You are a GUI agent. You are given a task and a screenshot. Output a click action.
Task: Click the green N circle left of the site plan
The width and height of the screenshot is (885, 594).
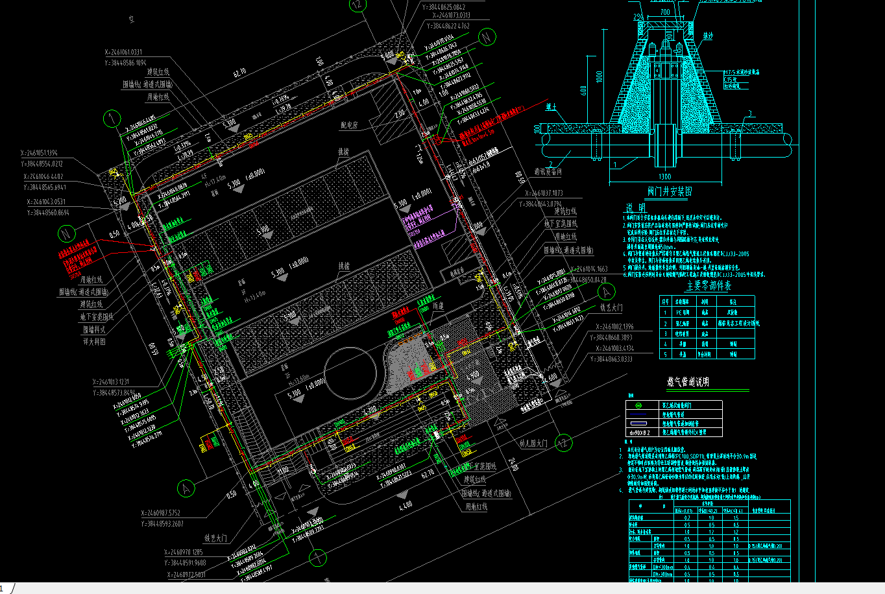pyautogui.click(x=66, y=235)
